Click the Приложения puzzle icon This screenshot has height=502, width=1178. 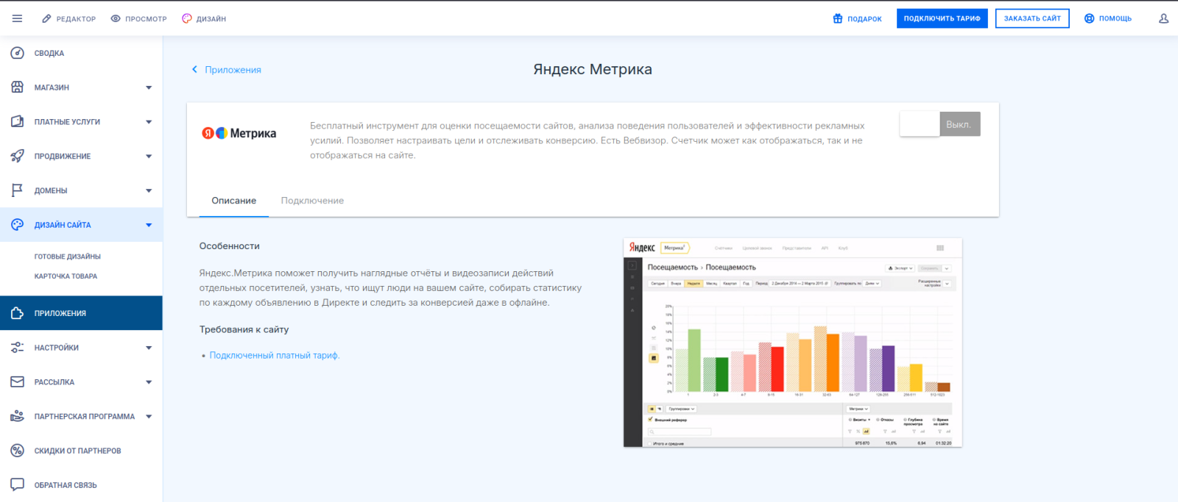tap(17, 313)
